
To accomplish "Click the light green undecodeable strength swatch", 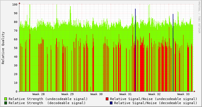I will [x=6, y=99].
